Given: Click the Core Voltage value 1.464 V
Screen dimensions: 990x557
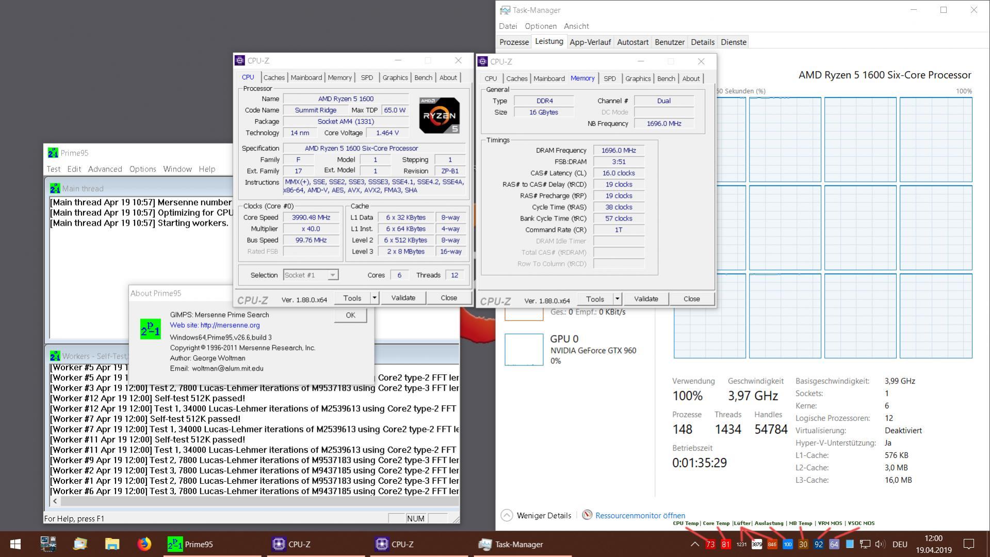Looking at the screenshot, I should point(386,133).
